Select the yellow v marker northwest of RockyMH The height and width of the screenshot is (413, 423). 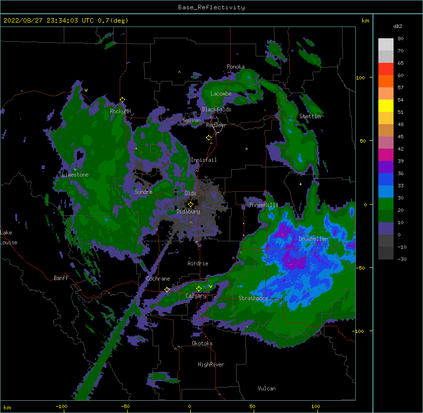86,90
